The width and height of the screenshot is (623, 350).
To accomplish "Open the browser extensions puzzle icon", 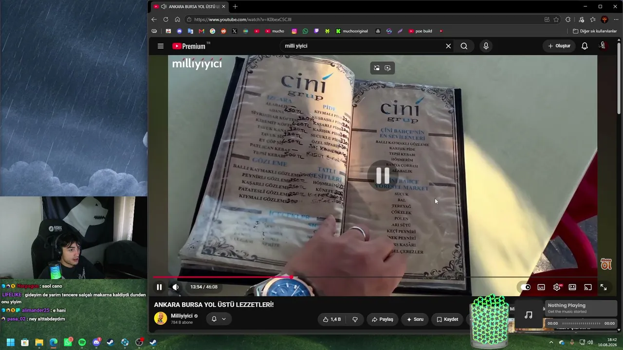I will (x=568, y=19).
